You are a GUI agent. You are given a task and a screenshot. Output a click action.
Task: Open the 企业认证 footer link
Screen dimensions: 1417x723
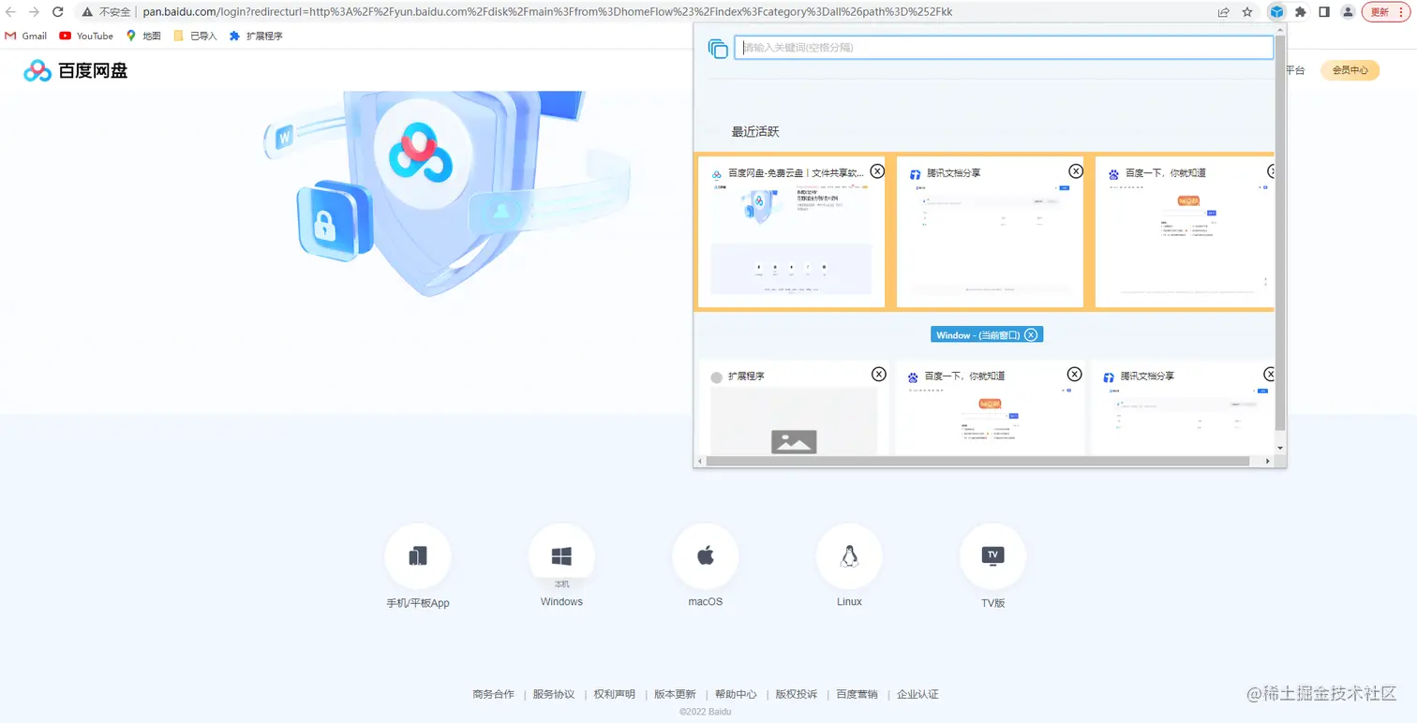click(x=917, y=694)
